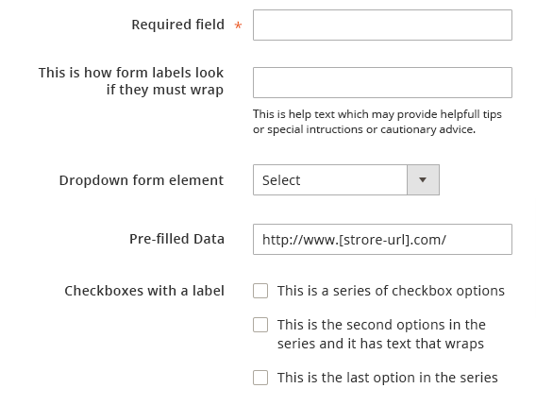This screenshot has height=405, width=536.
Task: Click the http://www.[strore-url].com/ text
Action: tap(354, 240)
